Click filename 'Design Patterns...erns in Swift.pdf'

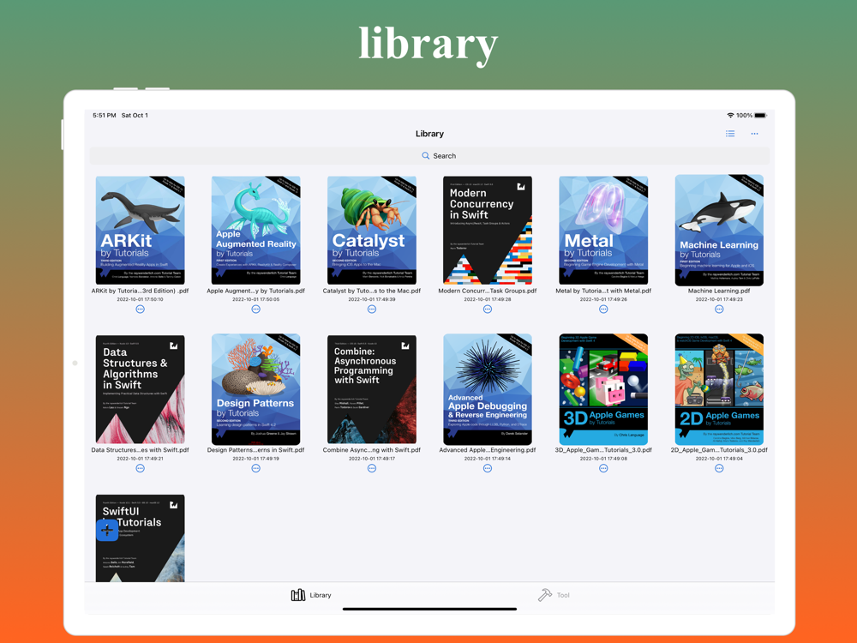[x=255, y=450]
